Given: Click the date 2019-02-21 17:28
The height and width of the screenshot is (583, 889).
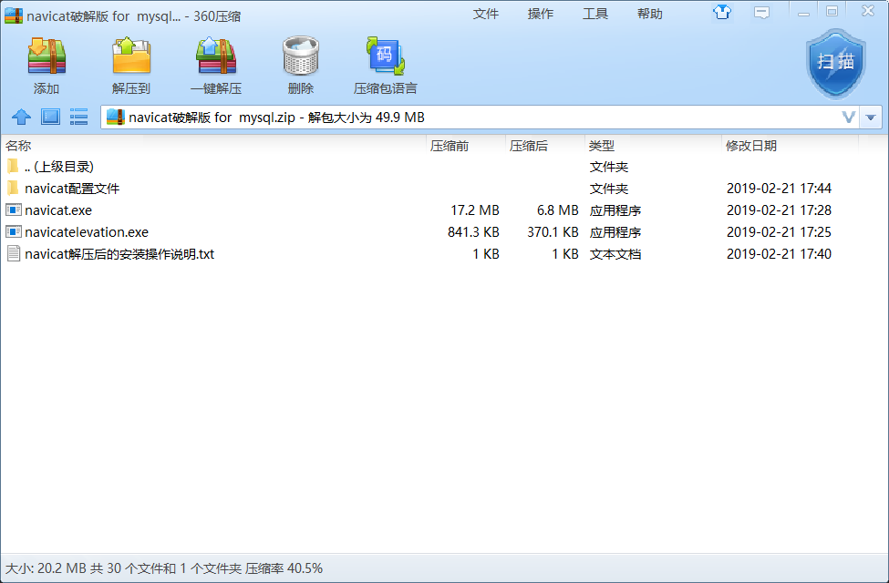Looking at the screenshot, I should click(779, 210).
